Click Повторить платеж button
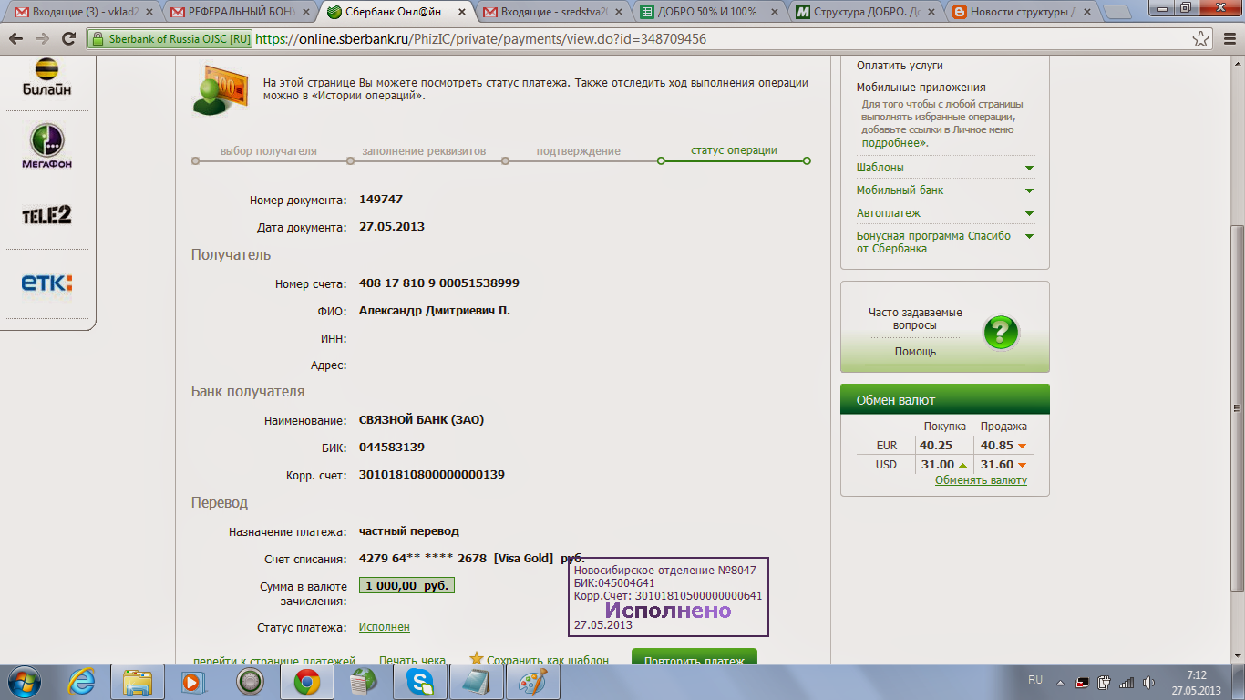 [x=695, y=658]
